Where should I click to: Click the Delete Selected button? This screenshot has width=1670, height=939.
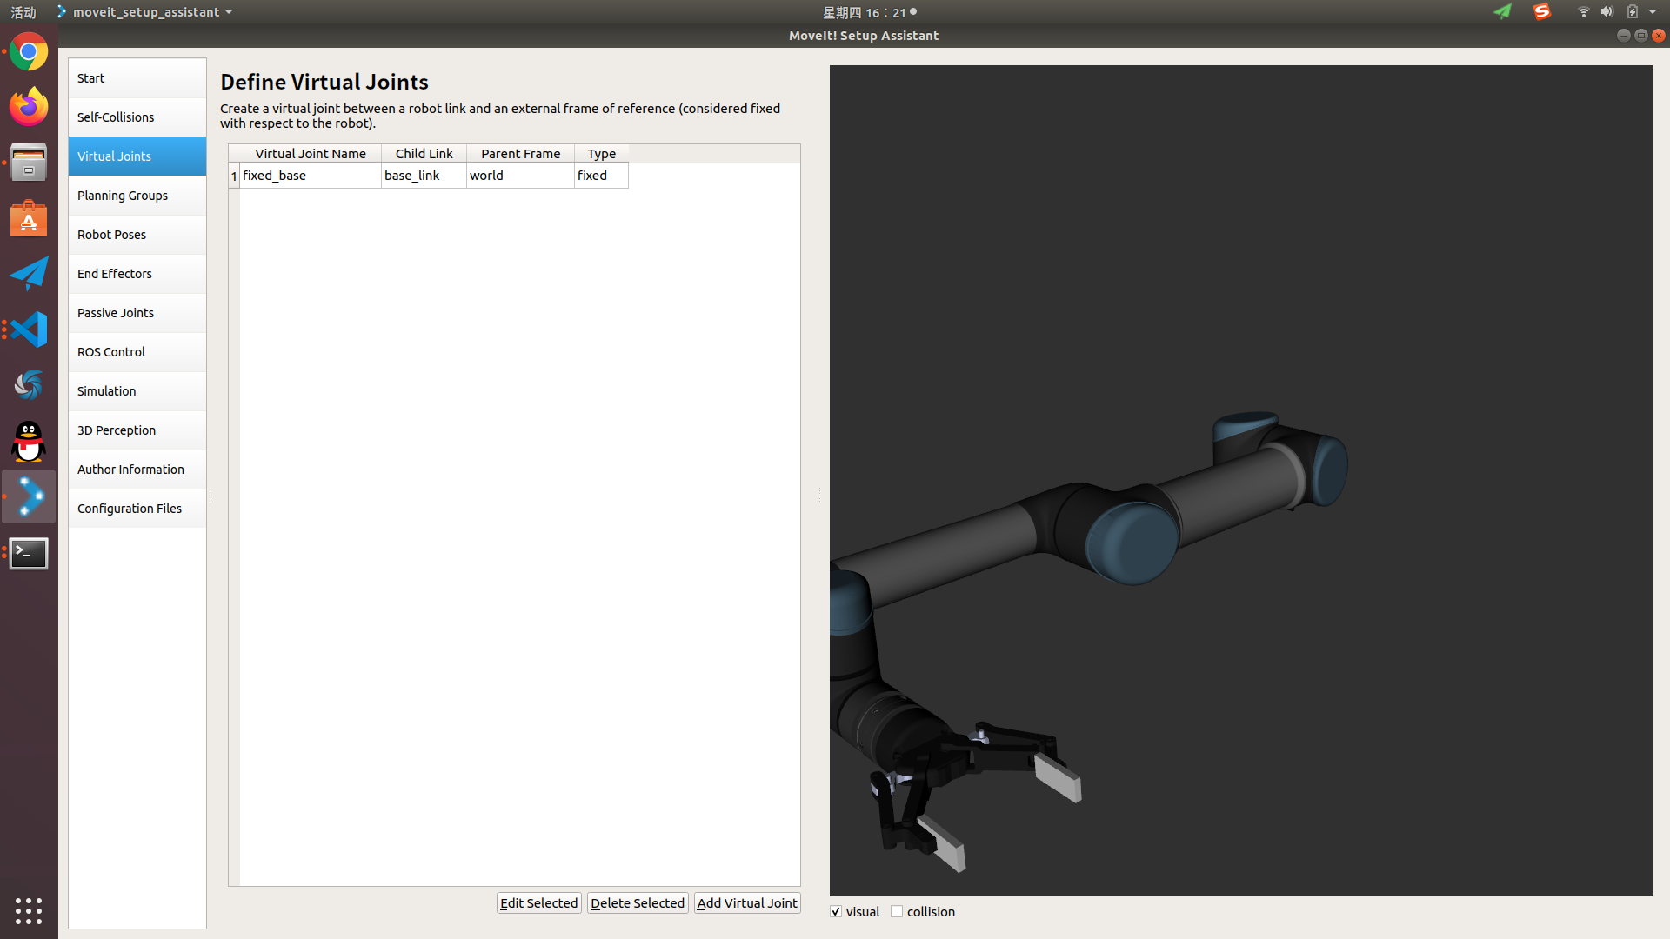tap(637, 902)
